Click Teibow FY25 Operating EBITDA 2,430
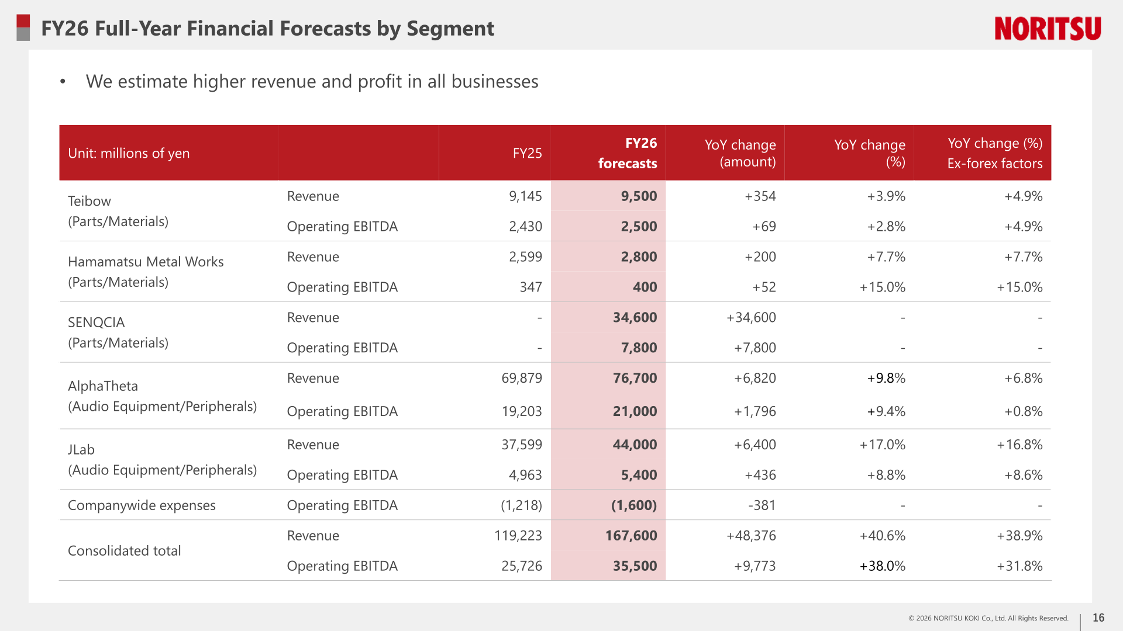 pyautogui.click(x=525, y=227)
